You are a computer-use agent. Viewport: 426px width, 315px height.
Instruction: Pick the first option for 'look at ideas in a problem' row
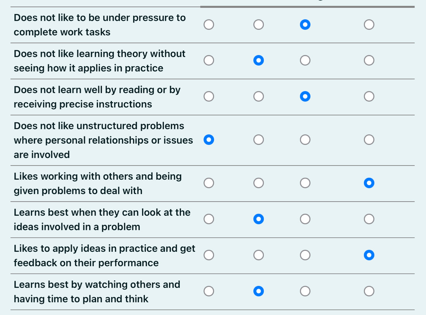coord(209,219)
